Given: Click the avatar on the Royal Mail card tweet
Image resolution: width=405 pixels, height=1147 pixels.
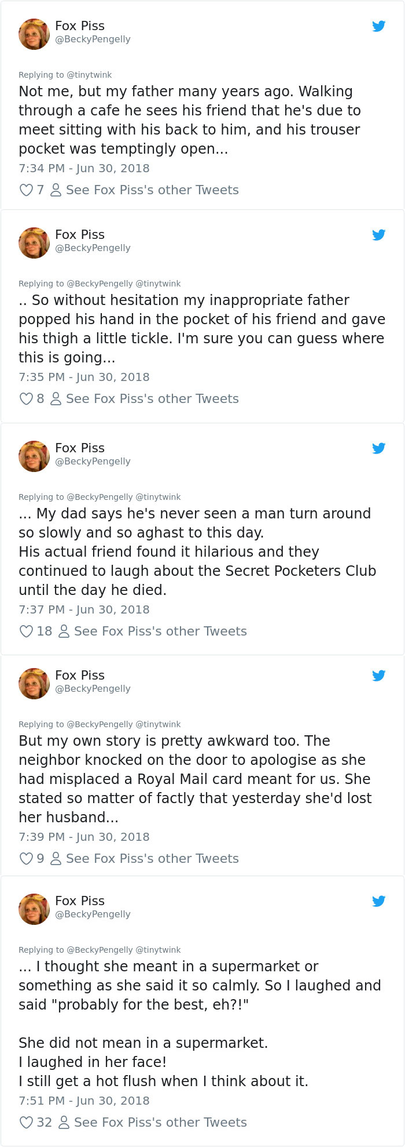Looking at the screenshot, I should [34, 683].
